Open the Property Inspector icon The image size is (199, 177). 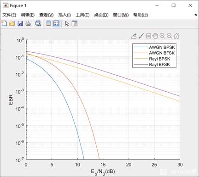pyautogui.click(x=74, y=23)
